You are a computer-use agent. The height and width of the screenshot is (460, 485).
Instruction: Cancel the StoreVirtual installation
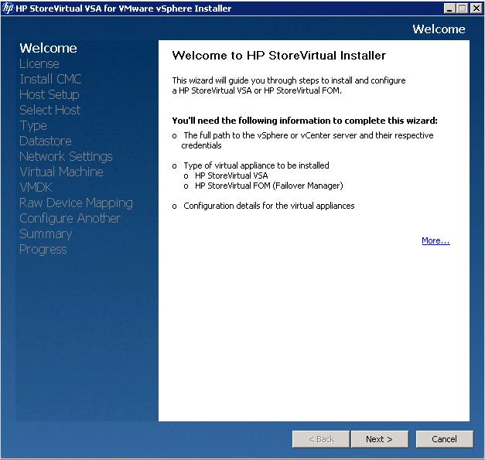click(x=445, y=439)
